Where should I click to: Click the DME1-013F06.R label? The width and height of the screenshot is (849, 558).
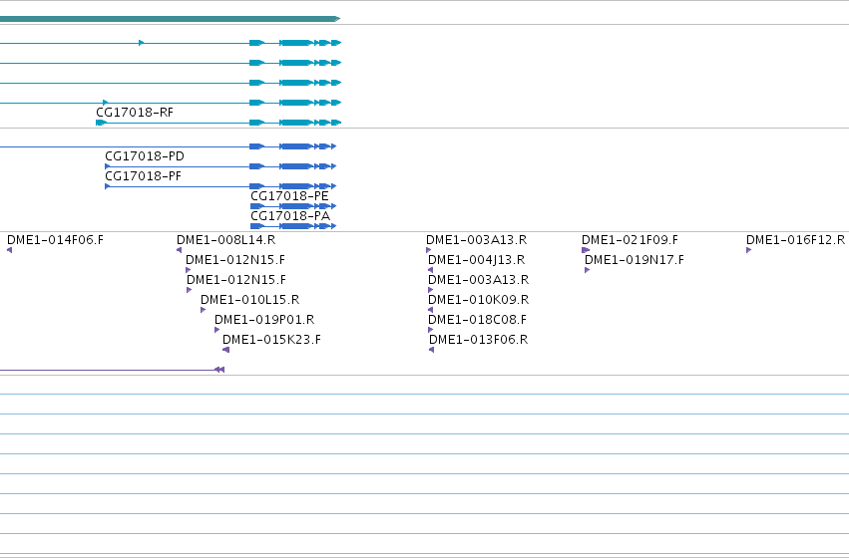pyautogui.click(x=478, y=340)
